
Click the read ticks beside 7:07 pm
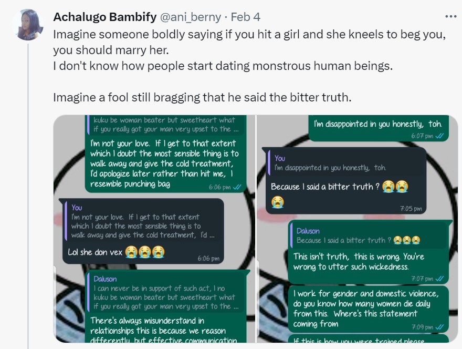click(x=440, y=279)
